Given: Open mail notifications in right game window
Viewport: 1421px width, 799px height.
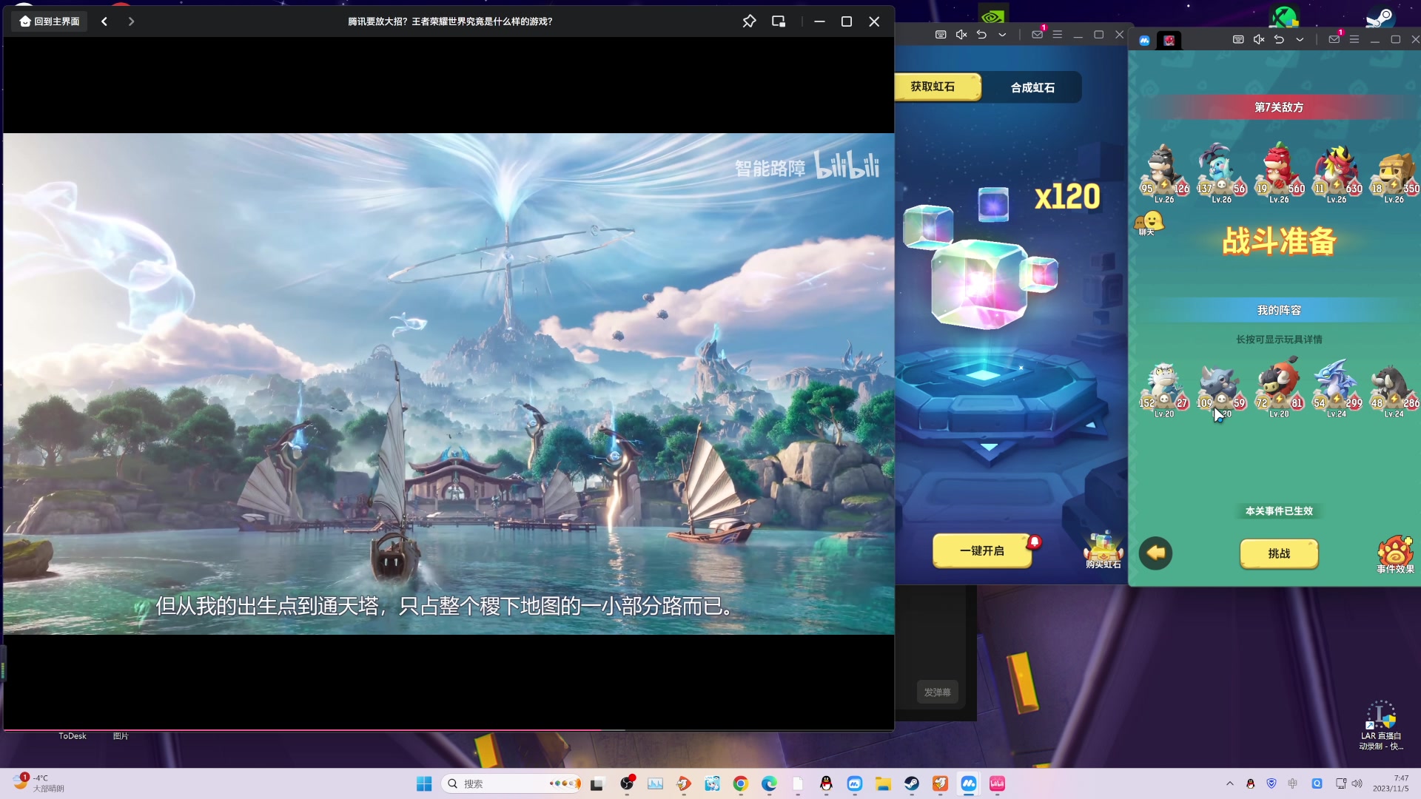Looking at the screenshot, I should [1335, 38].
